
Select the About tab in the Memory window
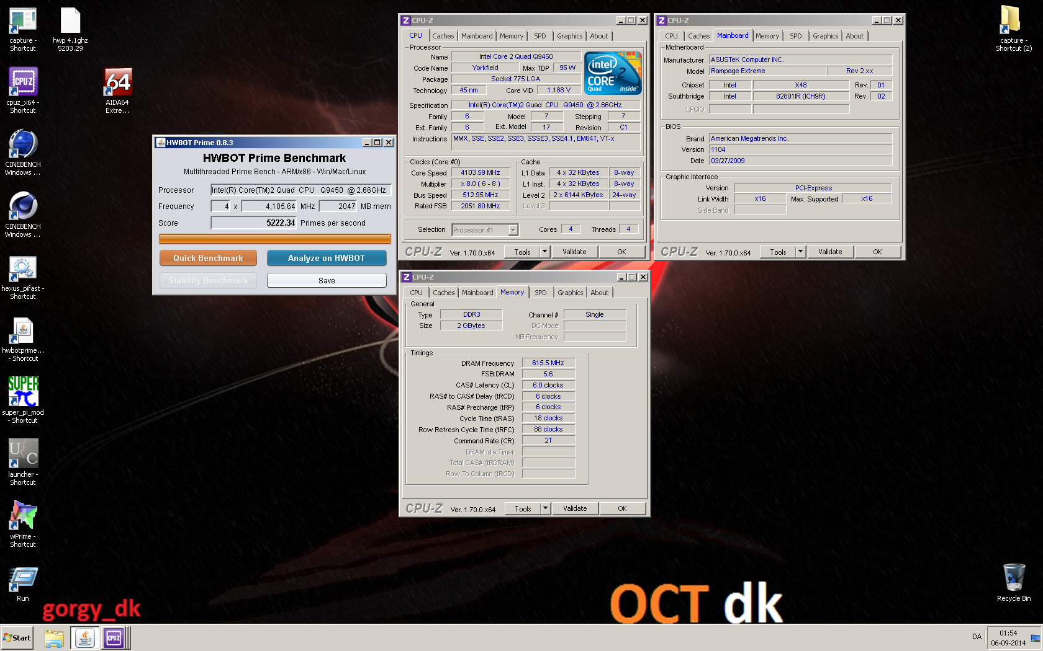600,293
